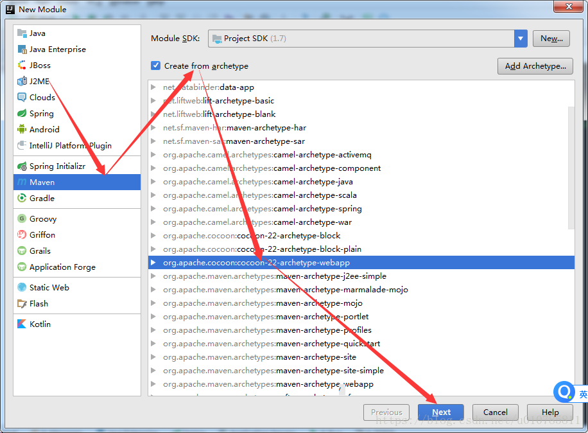Click the Previous button
Image resolution: width=588 pixels, height=433 pixels.
386,412
